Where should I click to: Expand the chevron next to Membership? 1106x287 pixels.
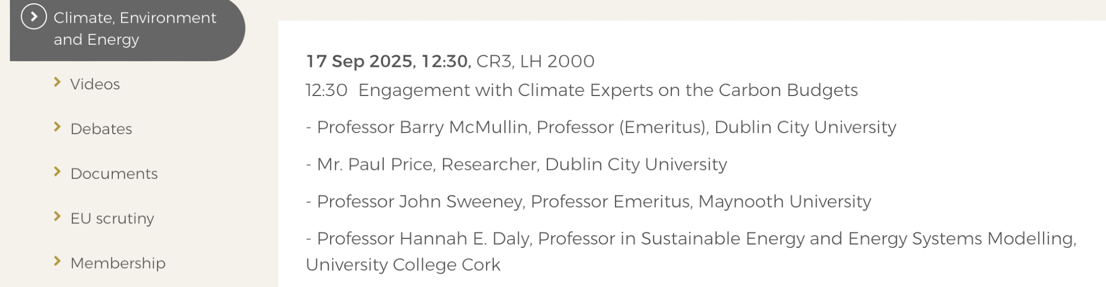(x=57, y=261)
